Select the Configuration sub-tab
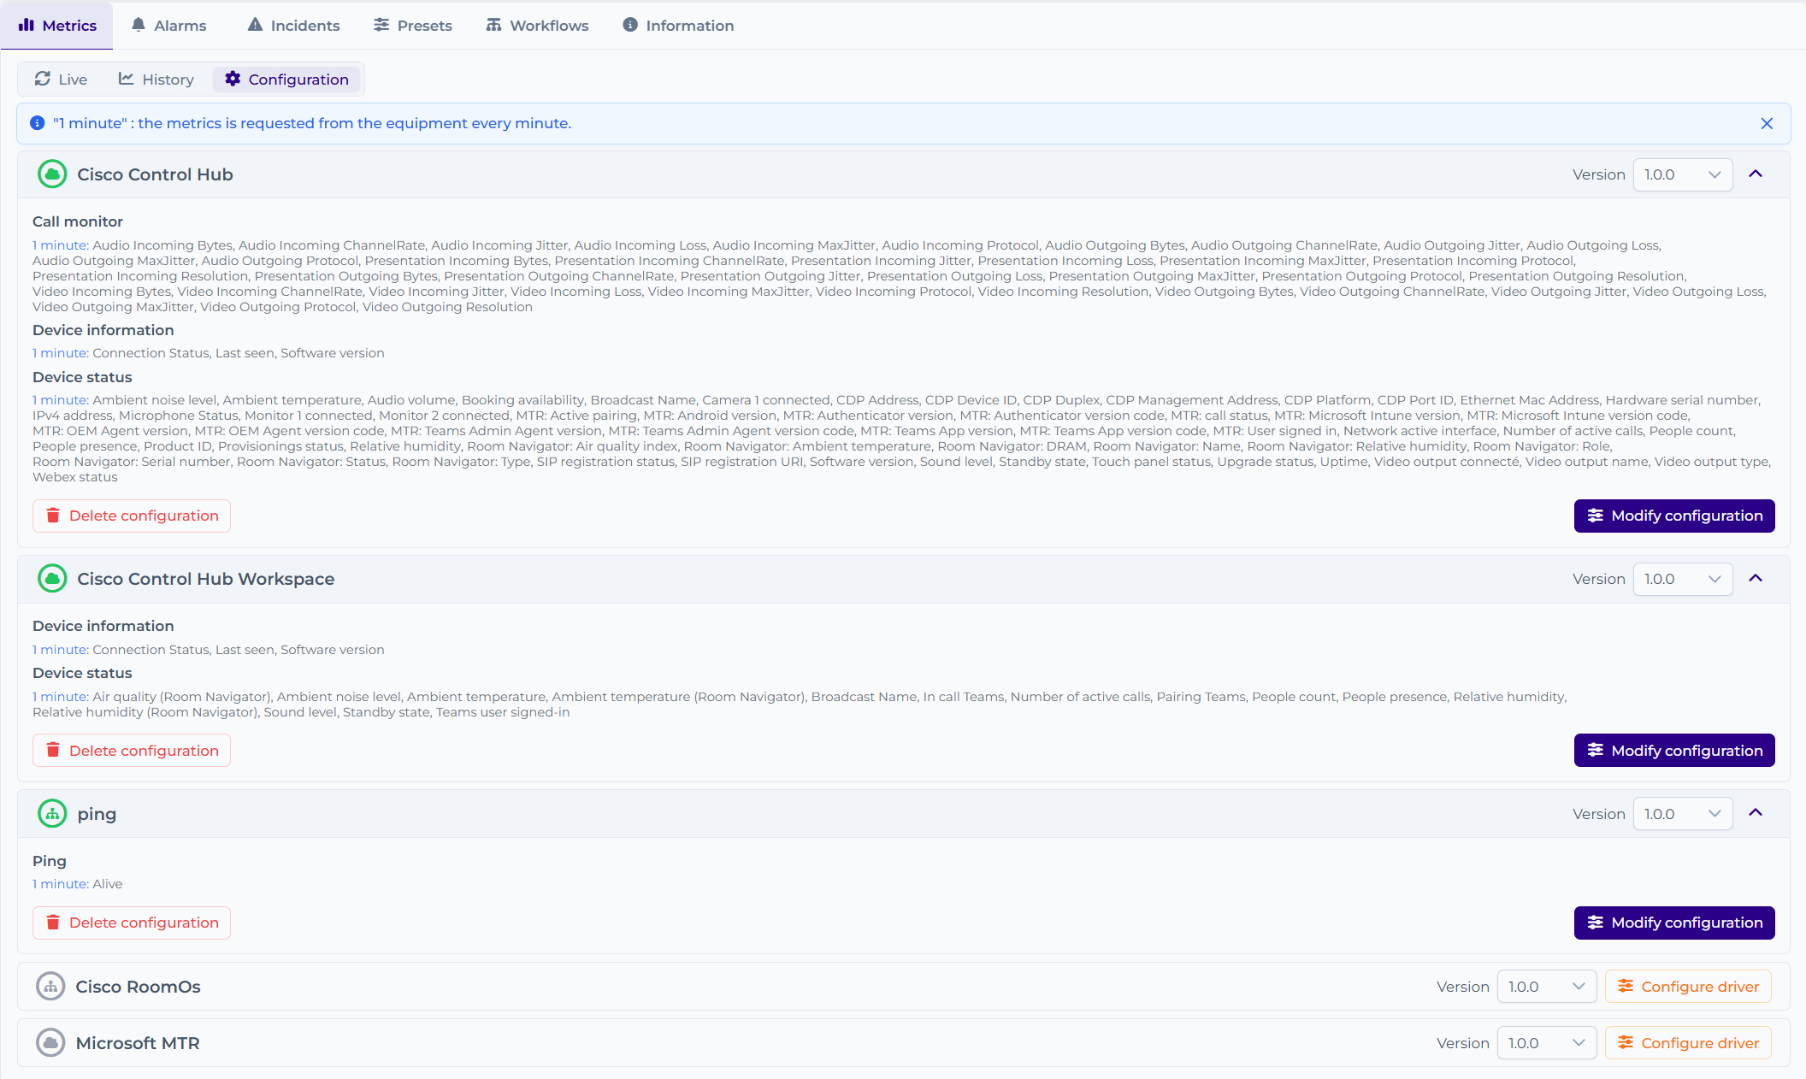1806x1079 pixels. (x=287, y=80)
